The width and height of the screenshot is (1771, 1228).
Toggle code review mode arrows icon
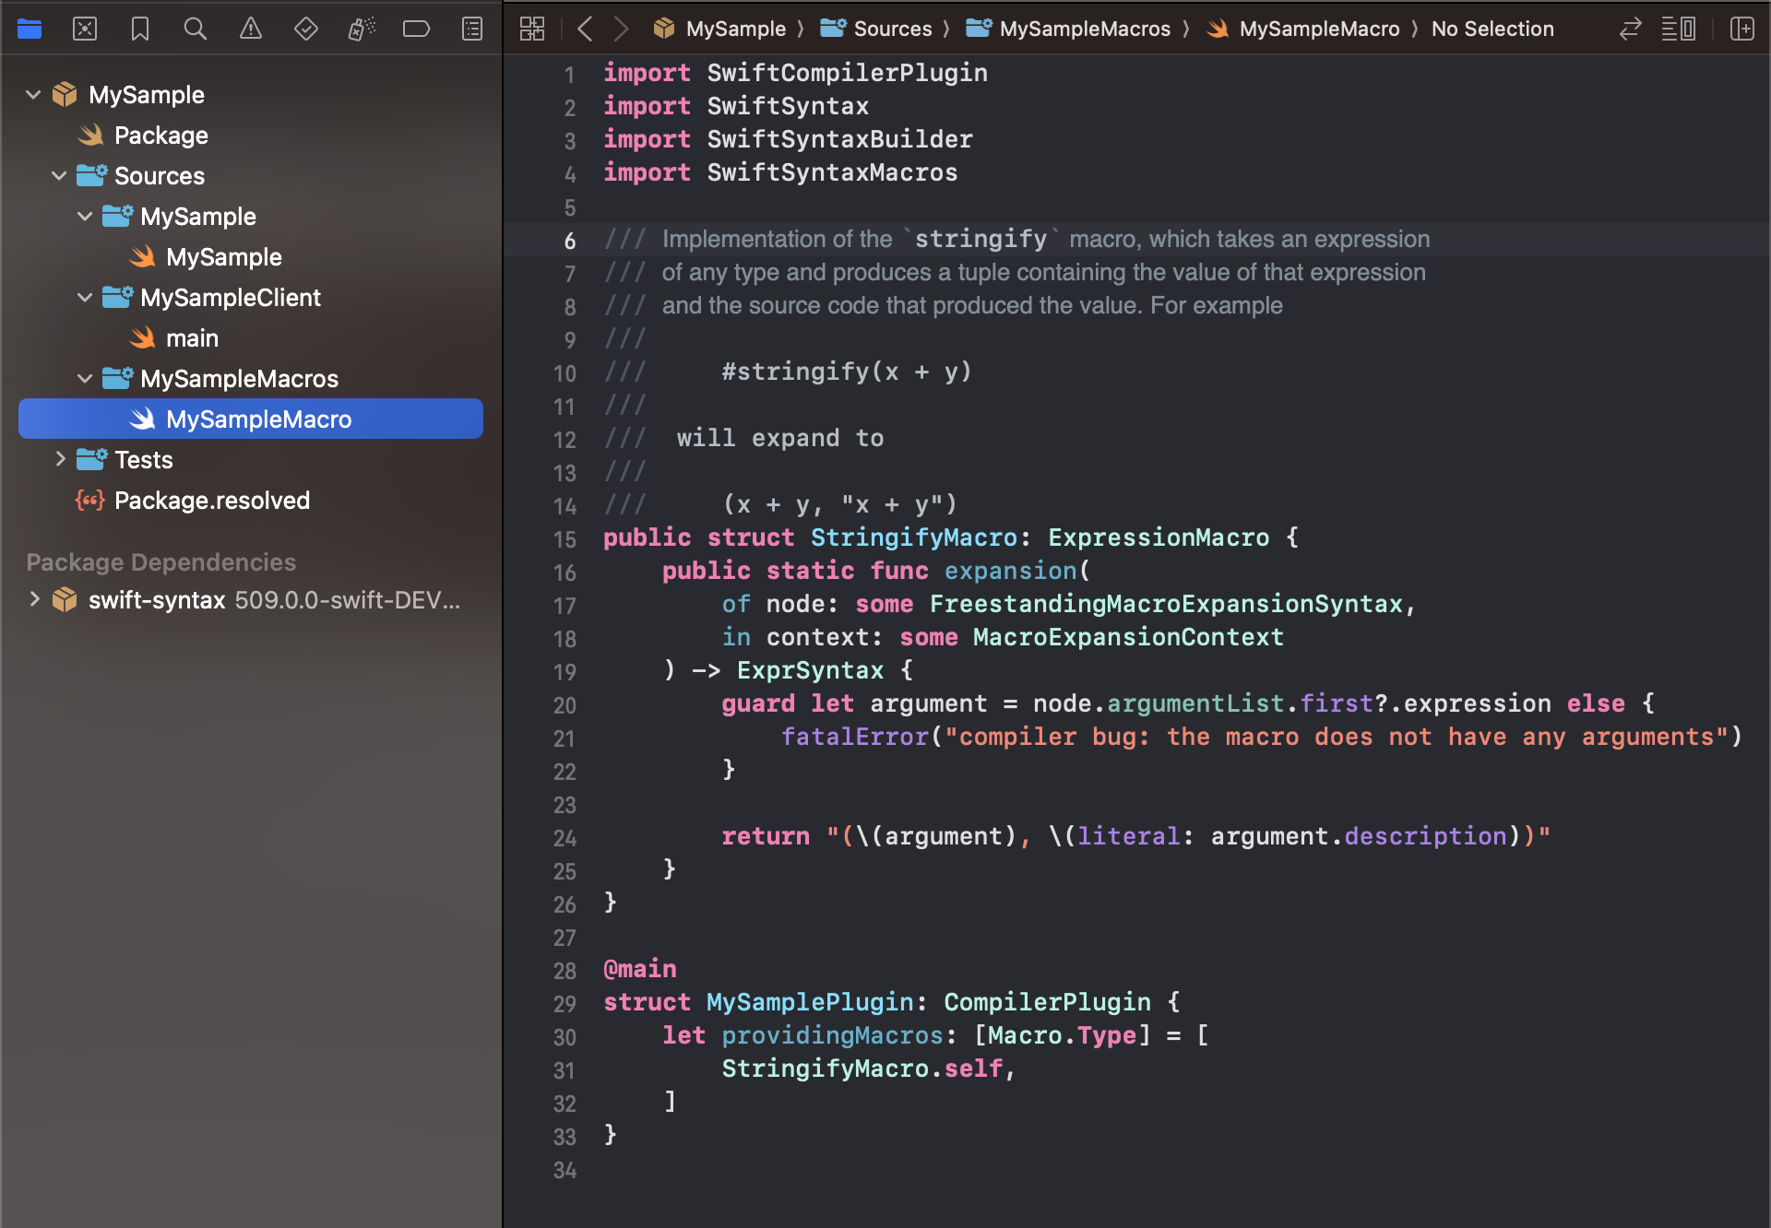[1630, 29]
